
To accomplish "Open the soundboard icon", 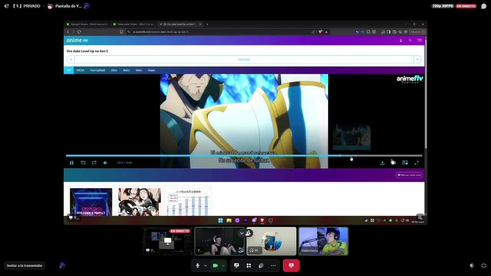I will (x=261, y=265).
